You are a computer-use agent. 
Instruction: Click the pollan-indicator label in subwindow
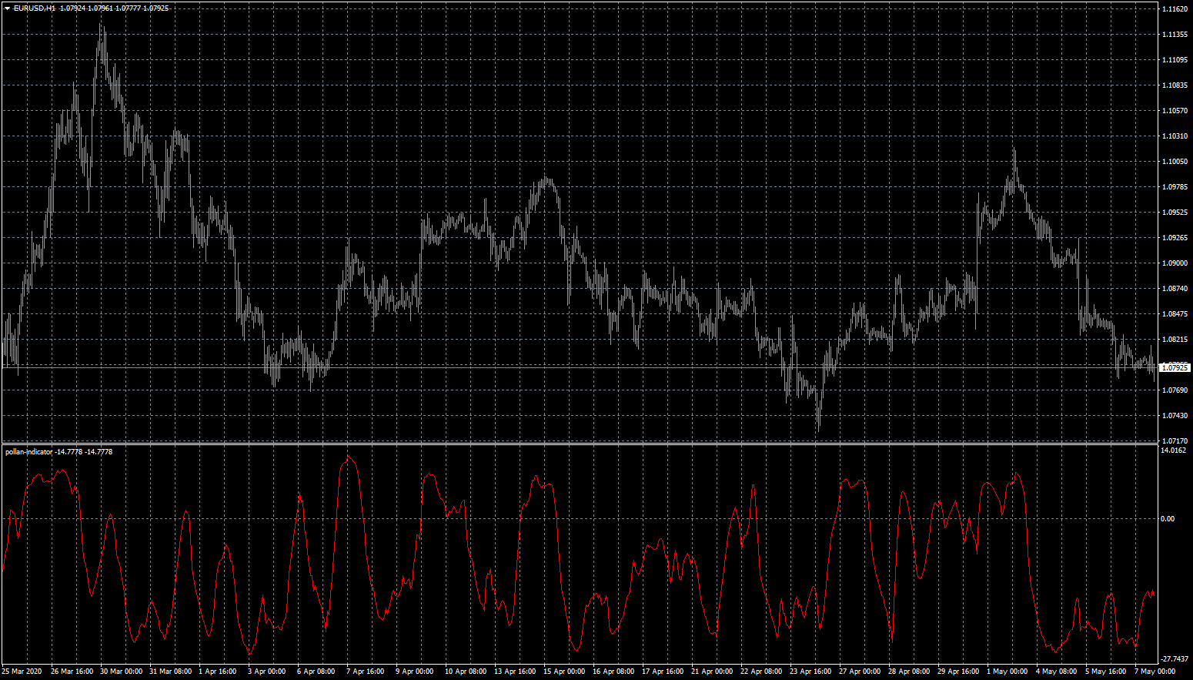click(28, 452)
